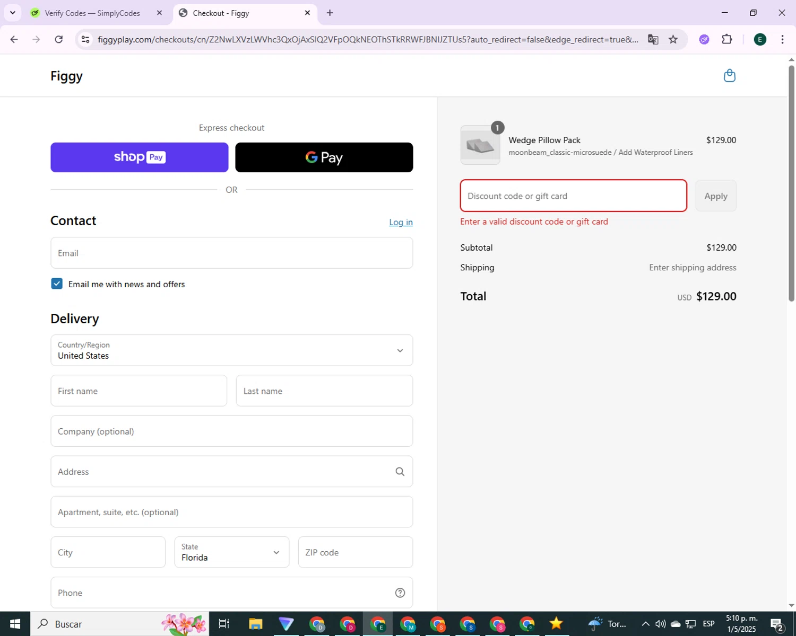Open site information icon in address bar
The image size is (796, 636).
point(85,39)
